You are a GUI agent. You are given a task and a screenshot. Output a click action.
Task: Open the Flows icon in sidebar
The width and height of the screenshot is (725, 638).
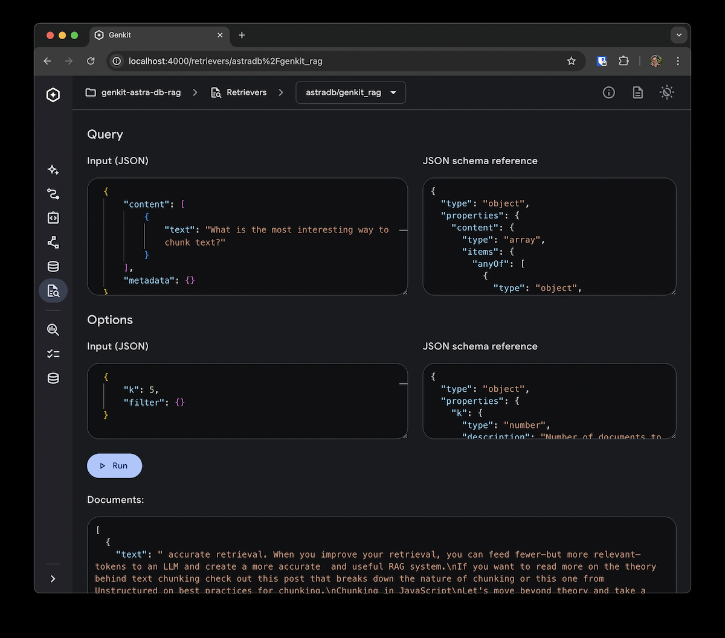coord(53,194)
